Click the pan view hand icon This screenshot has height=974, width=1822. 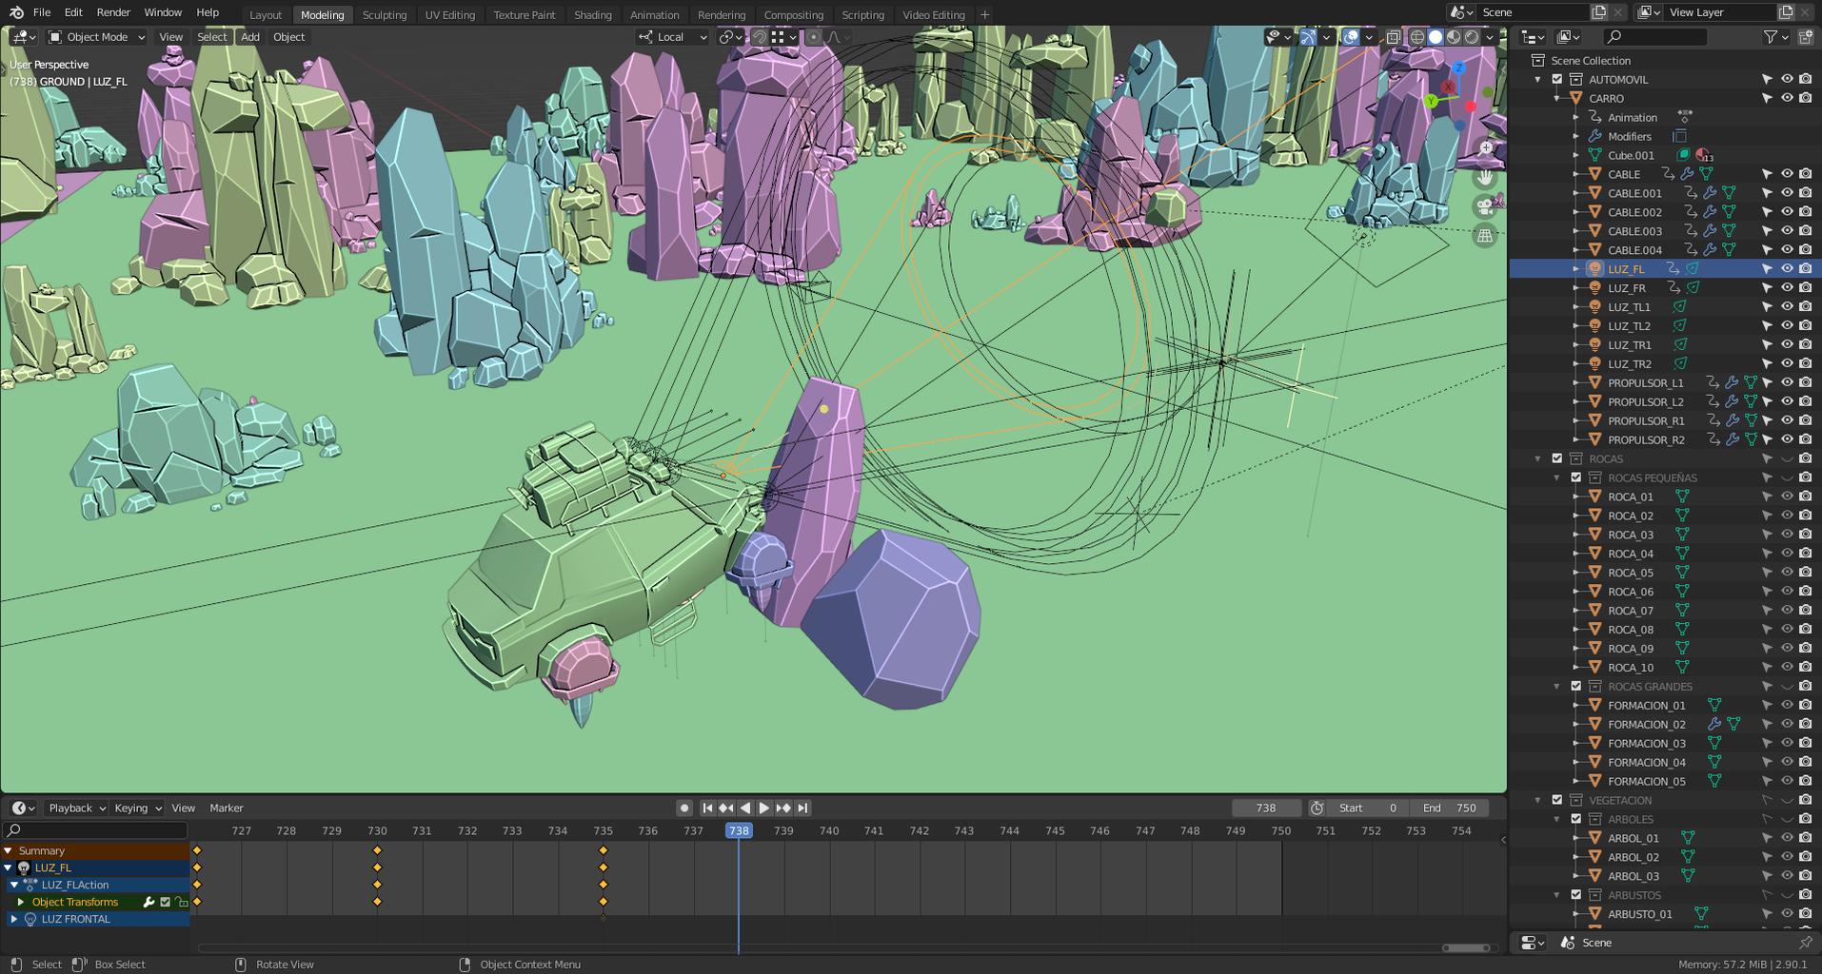point(1485,178)
